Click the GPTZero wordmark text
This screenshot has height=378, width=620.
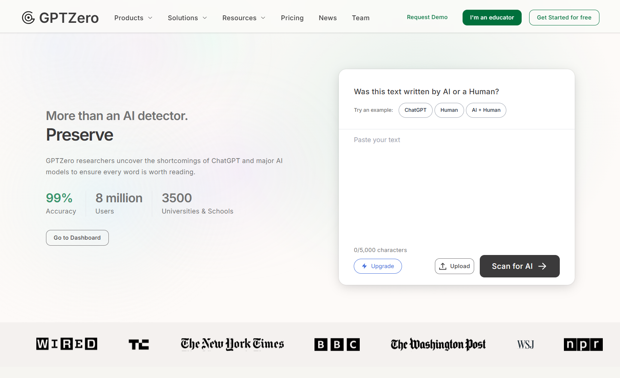tap(69, 18)
